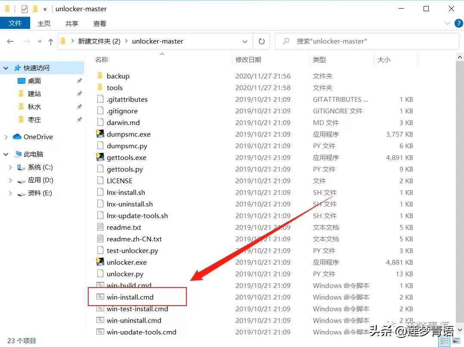Go back with the back arrow
The image size is (464, 347).
10,41
